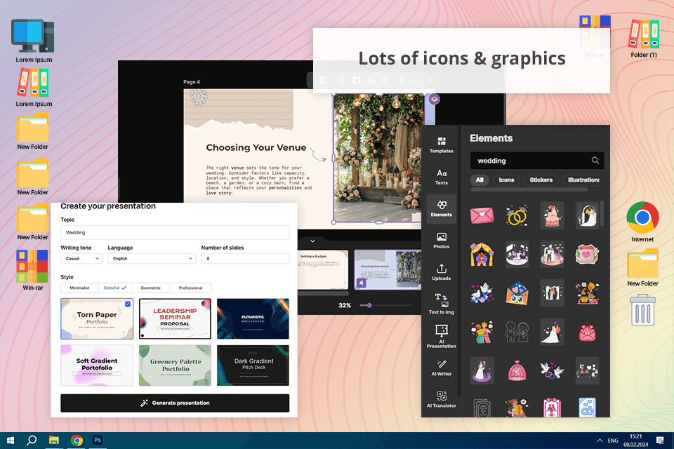Click the Topic field containing Wedding
Viewport: 674px width, 449px height.
click(x=175, y=232)
